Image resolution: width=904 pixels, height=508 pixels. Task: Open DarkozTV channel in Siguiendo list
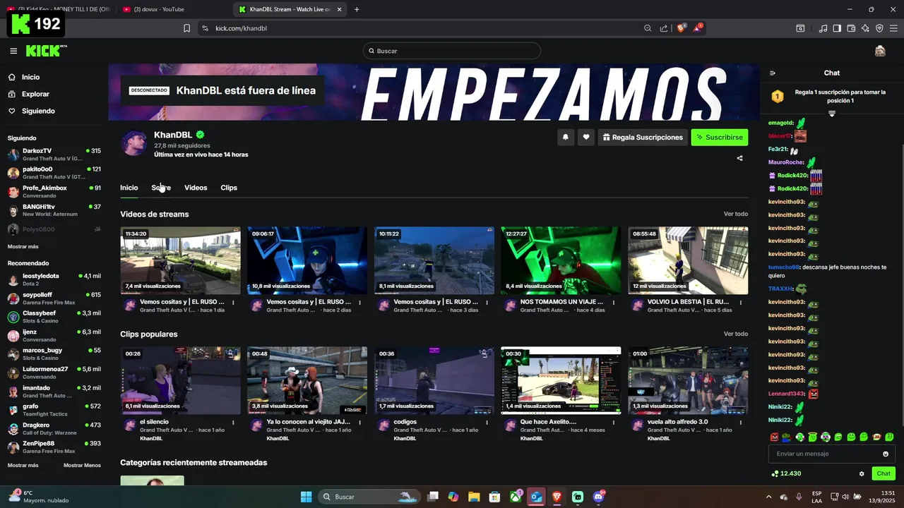point(54,154)
